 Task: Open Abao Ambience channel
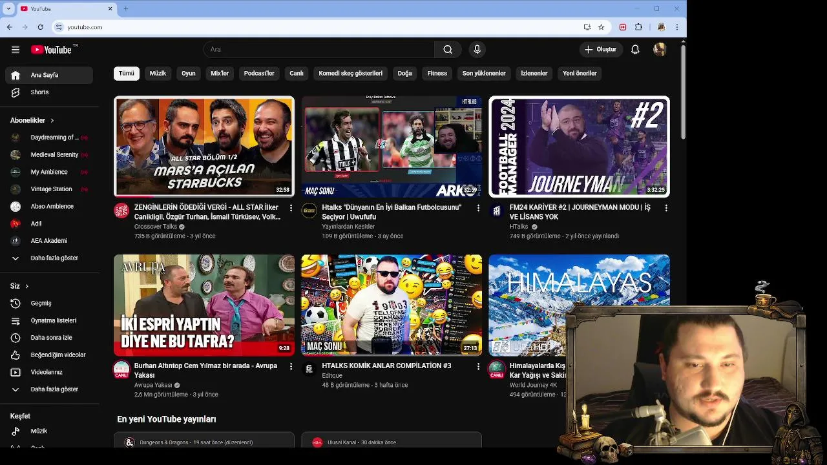click(x=49, y=207)
